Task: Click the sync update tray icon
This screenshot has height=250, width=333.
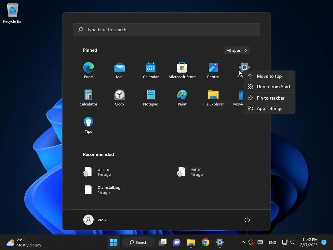Action: click(x=251, y=242)
